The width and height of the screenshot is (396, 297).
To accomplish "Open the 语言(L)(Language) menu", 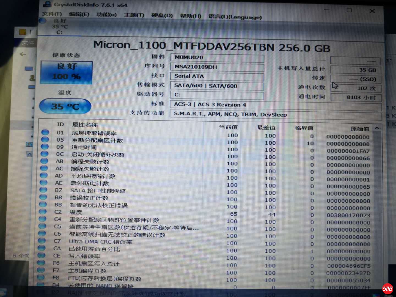I will [x=235, y=17].
